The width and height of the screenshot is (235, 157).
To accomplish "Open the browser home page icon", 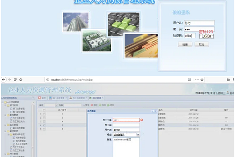I will (21, 80).
